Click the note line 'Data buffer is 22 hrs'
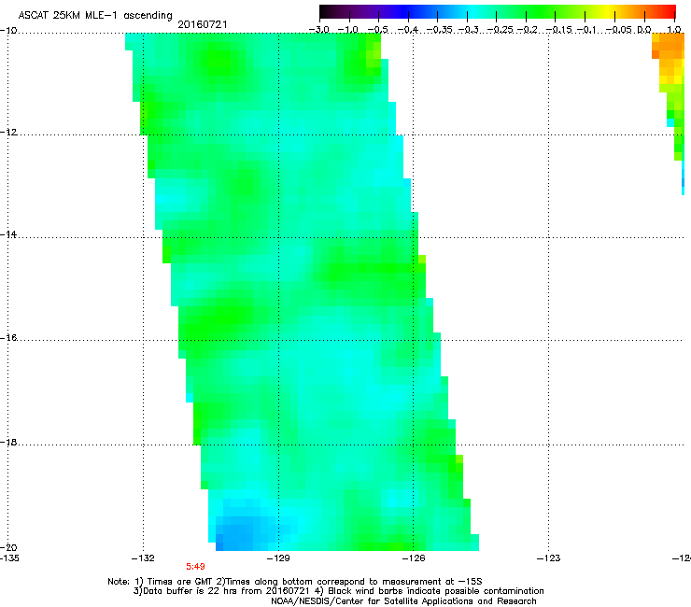 coord(338,591)
